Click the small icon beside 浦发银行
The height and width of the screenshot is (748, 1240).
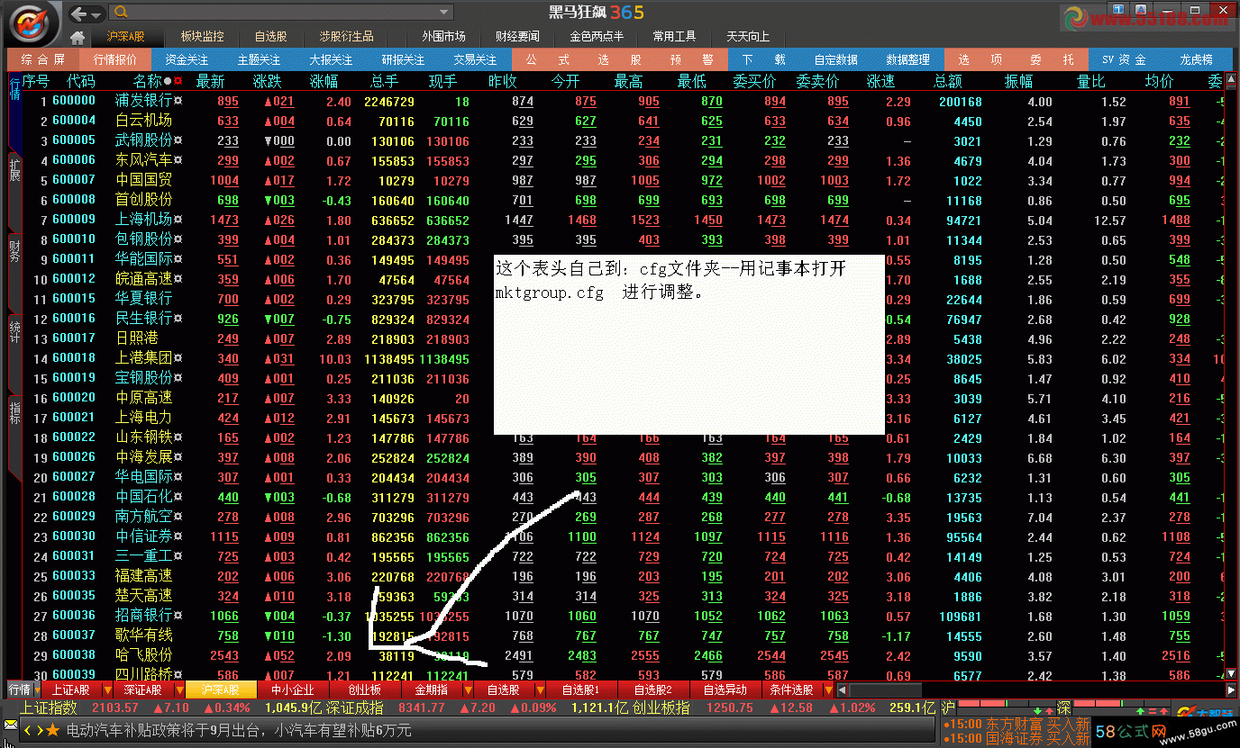click(178, 101)
